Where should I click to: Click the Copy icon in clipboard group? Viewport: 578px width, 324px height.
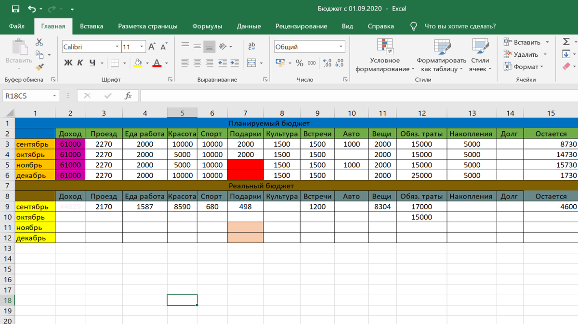point(39,55)
